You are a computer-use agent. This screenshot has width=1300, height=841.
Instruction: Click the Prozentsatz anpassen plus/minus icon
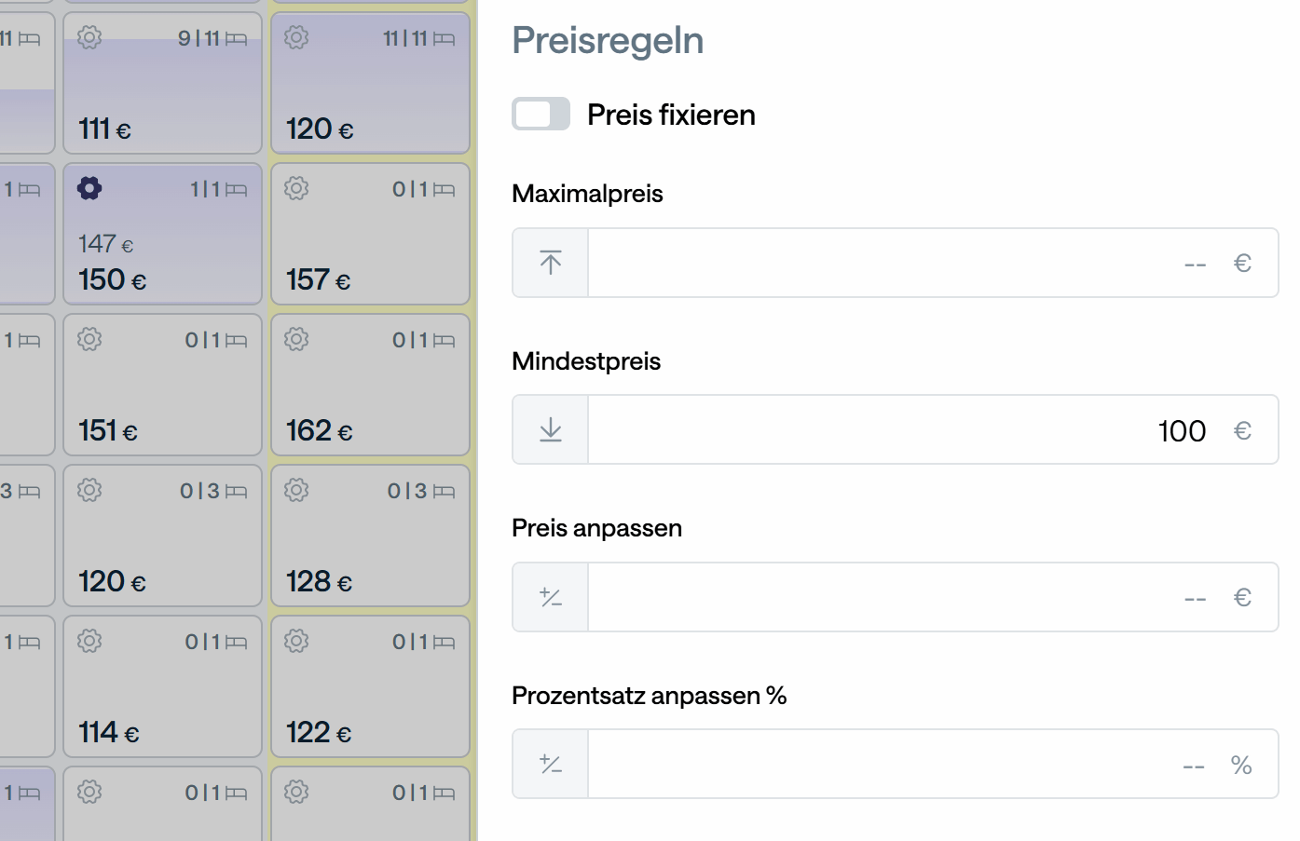click(551, 765)
